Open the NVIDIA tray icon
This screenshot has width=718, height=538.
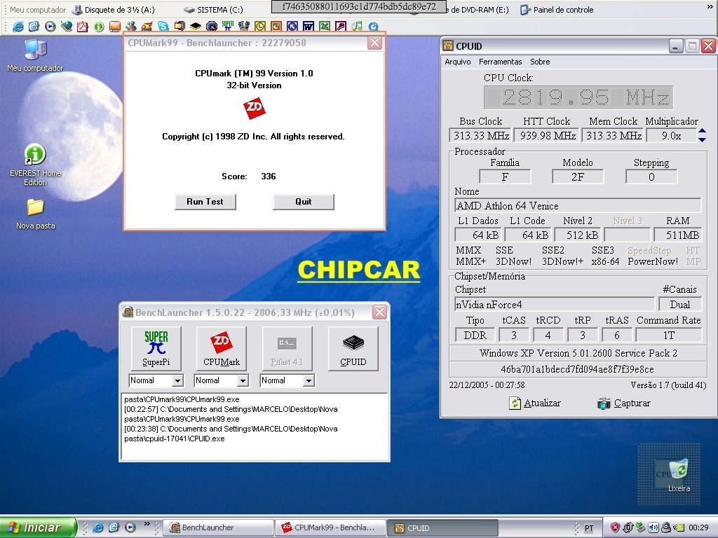click(x=679, y=527)
